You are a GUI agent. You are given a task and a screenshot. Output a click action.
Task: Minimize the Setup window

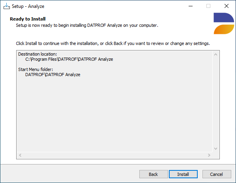(x=191, y=6)
